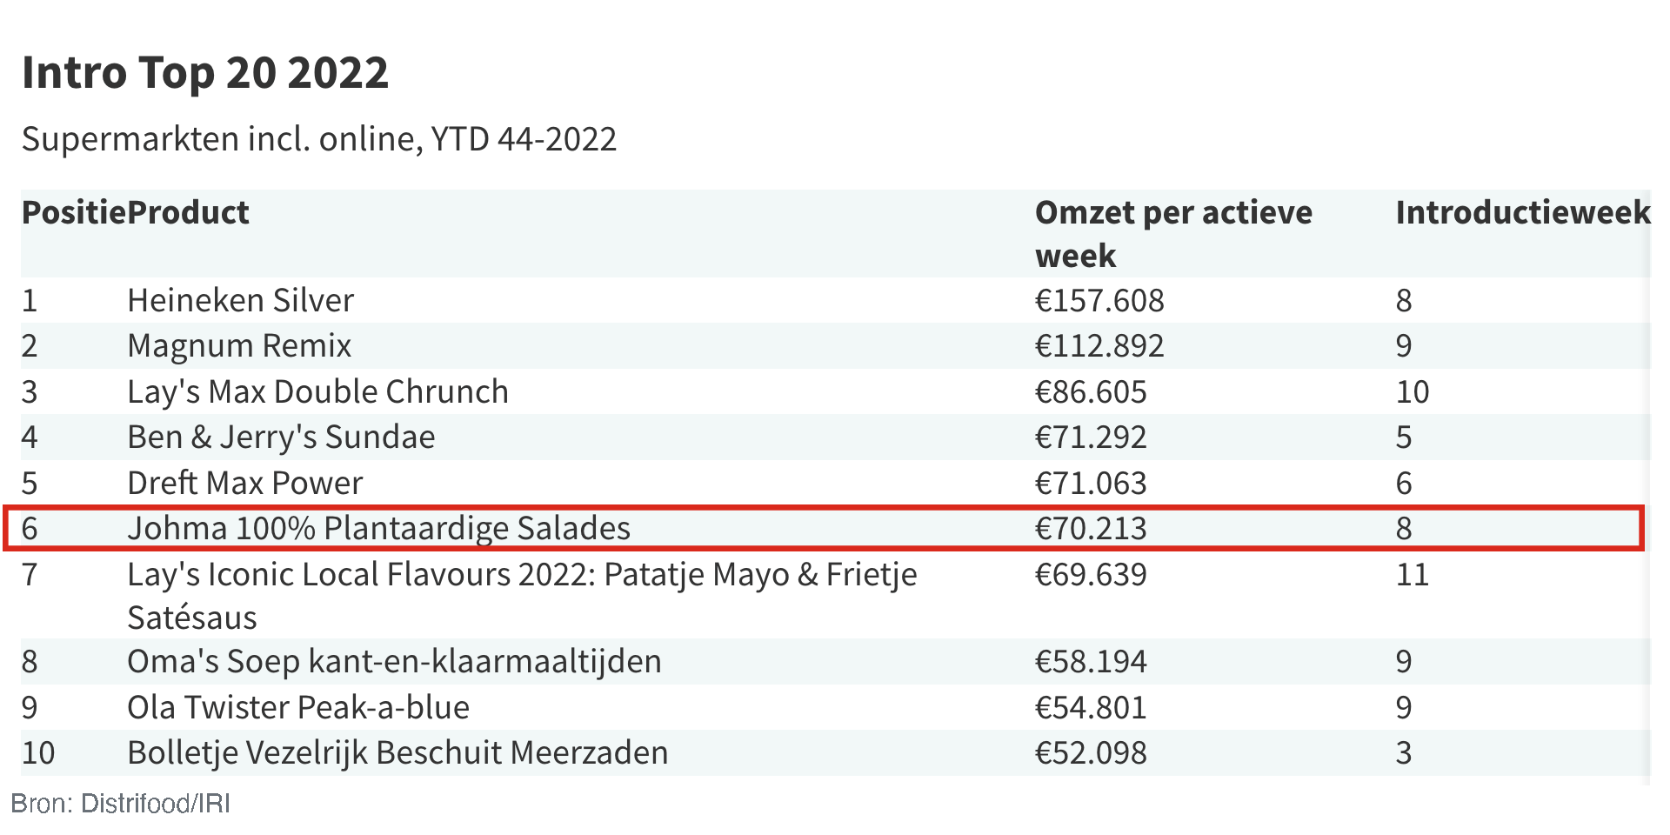Select highlighted Johma 100% Plantaardige Salades
Viewport: 1670px width, 835px height.
[378, 529]
